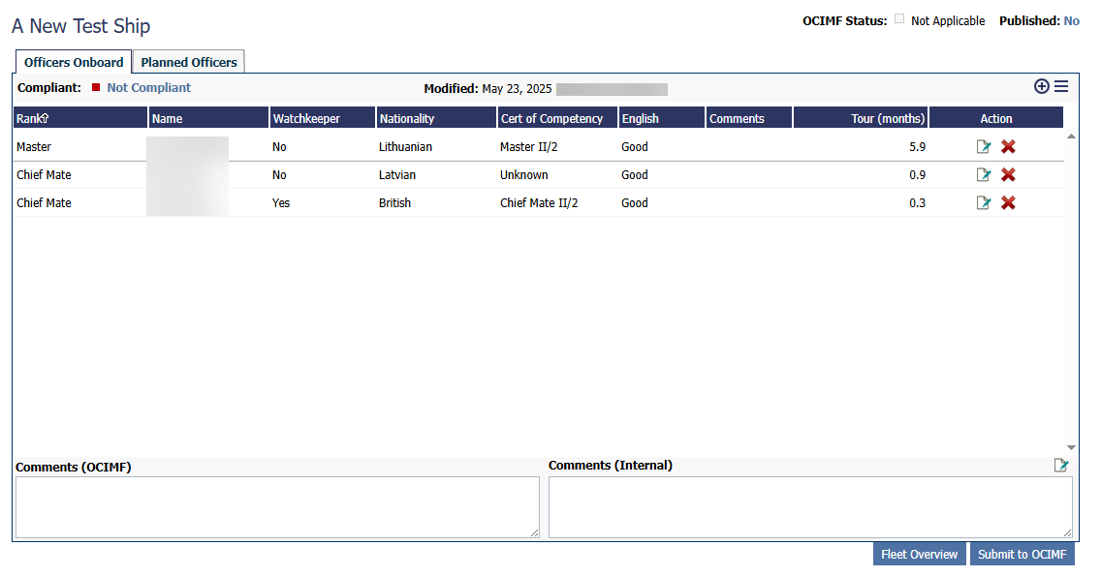Edit the internal comments with pencil icon

1061,466
